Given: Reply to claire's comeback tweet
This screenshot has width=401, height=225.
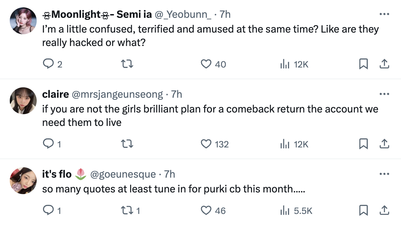Looking at the screenshot, I should click(x=48, y=144).
